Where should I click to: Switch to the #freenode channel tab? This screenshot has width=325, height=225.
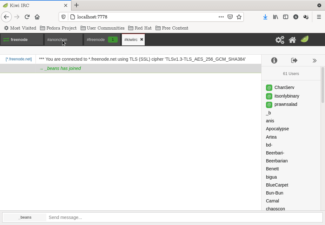pyautogui.click(x=95, y=39)
